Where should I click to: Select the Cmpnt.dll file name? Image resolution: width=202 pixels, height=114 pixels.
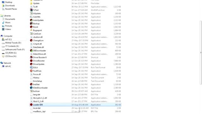tap(37, 44)
